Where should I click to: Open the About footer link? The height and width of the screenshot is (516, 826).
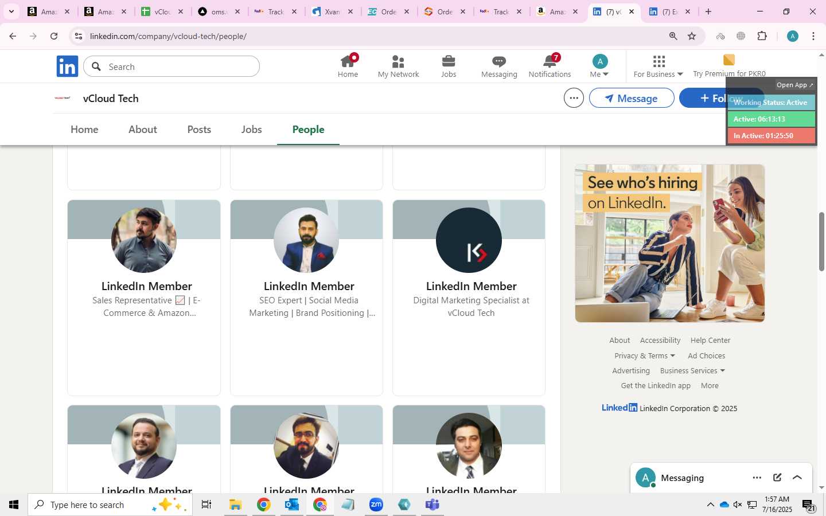(619, 340)
